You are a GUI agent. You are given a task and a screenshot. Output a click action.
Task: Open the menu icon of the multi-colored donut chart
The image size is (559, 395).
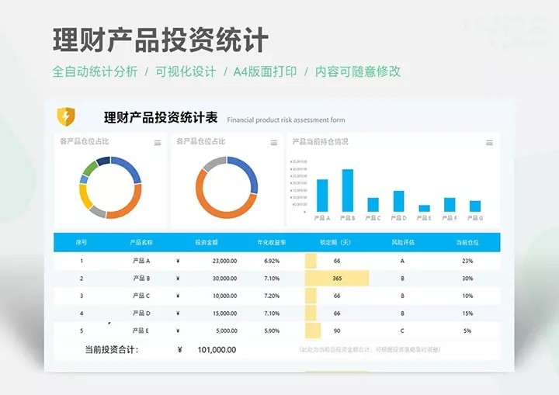point(157,143)
